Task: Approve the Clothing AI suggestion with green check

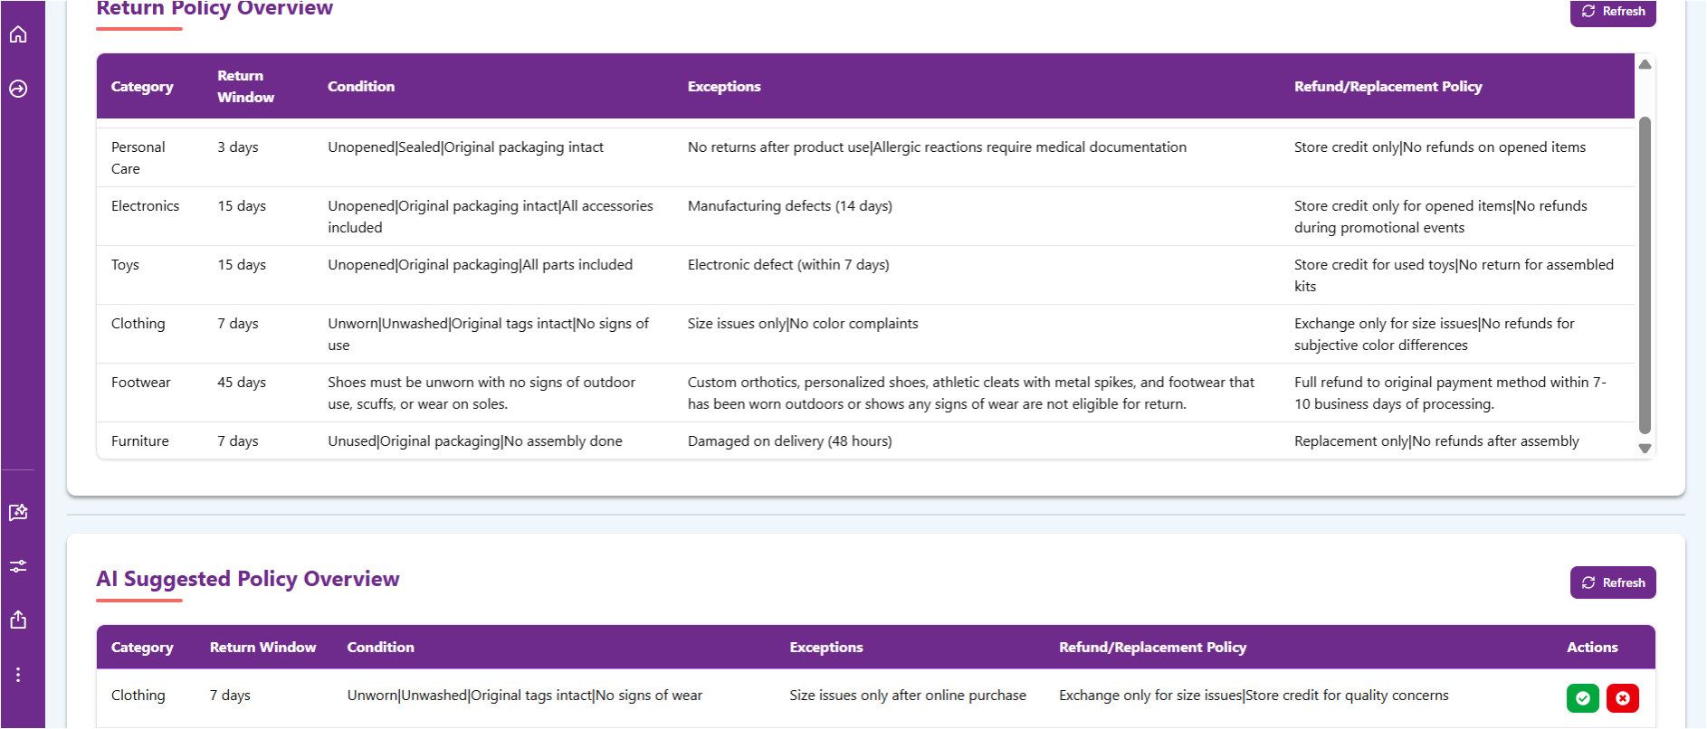Action: point(1583,698)
